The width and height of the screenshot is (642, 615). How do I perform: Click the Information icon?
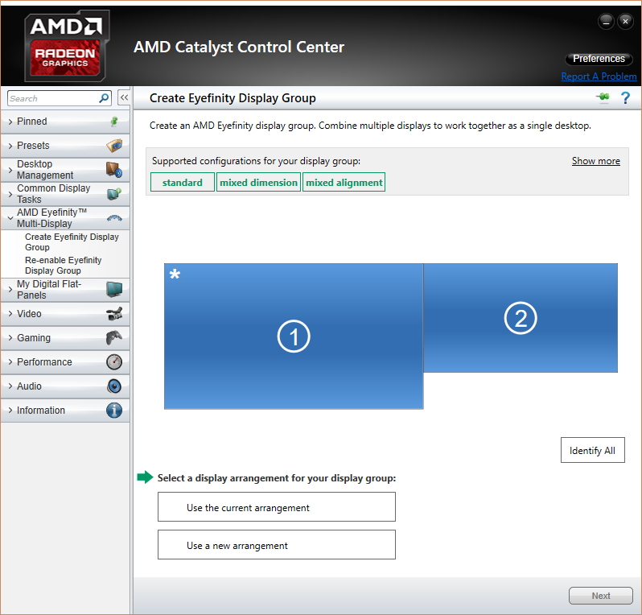(x=114, y=411)
